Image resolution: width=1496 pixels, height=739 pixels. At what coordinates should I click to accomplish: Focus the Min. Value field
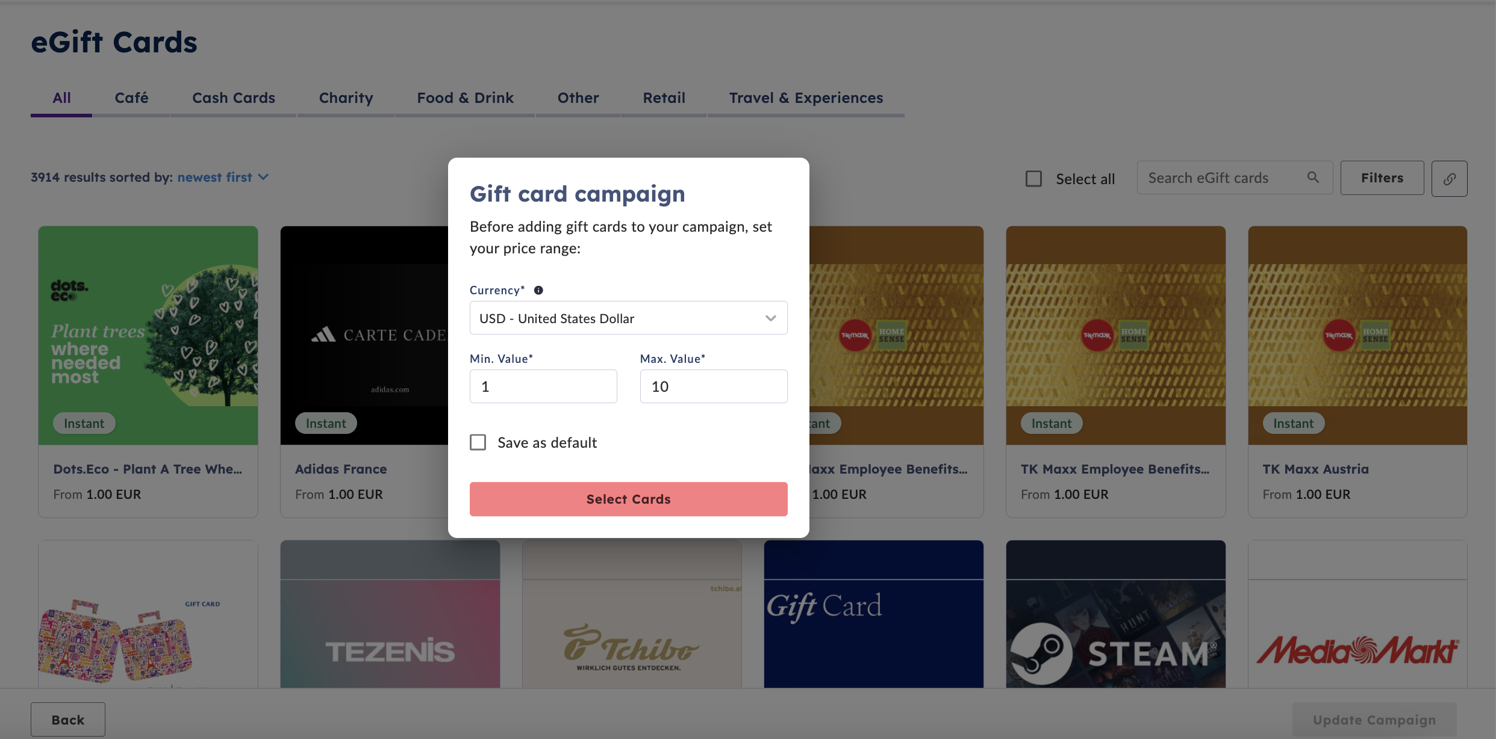point(543,386)
